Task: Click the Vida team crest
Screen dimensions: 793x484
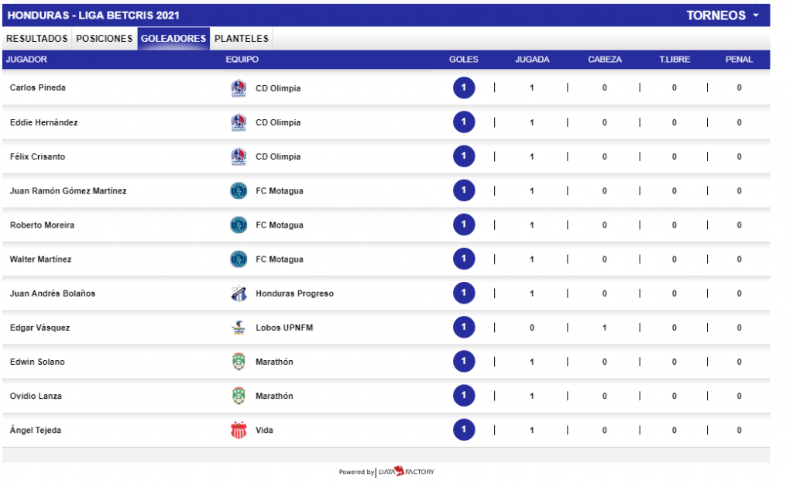Action: (239, 430)
